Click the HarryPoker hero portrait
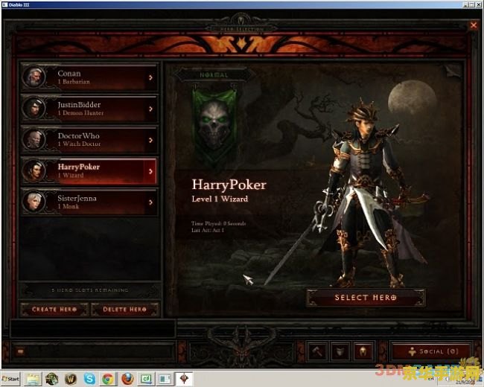The image size is (484, 387). (34, 170)
